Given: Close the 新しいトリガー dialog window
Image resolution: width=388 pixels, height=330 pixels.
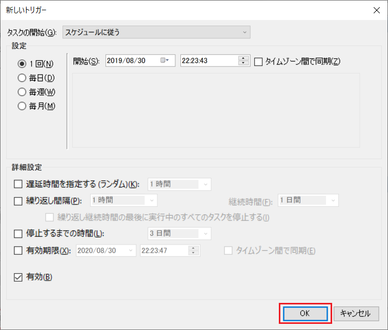Looking at the screenshot, I should [376, 10].
